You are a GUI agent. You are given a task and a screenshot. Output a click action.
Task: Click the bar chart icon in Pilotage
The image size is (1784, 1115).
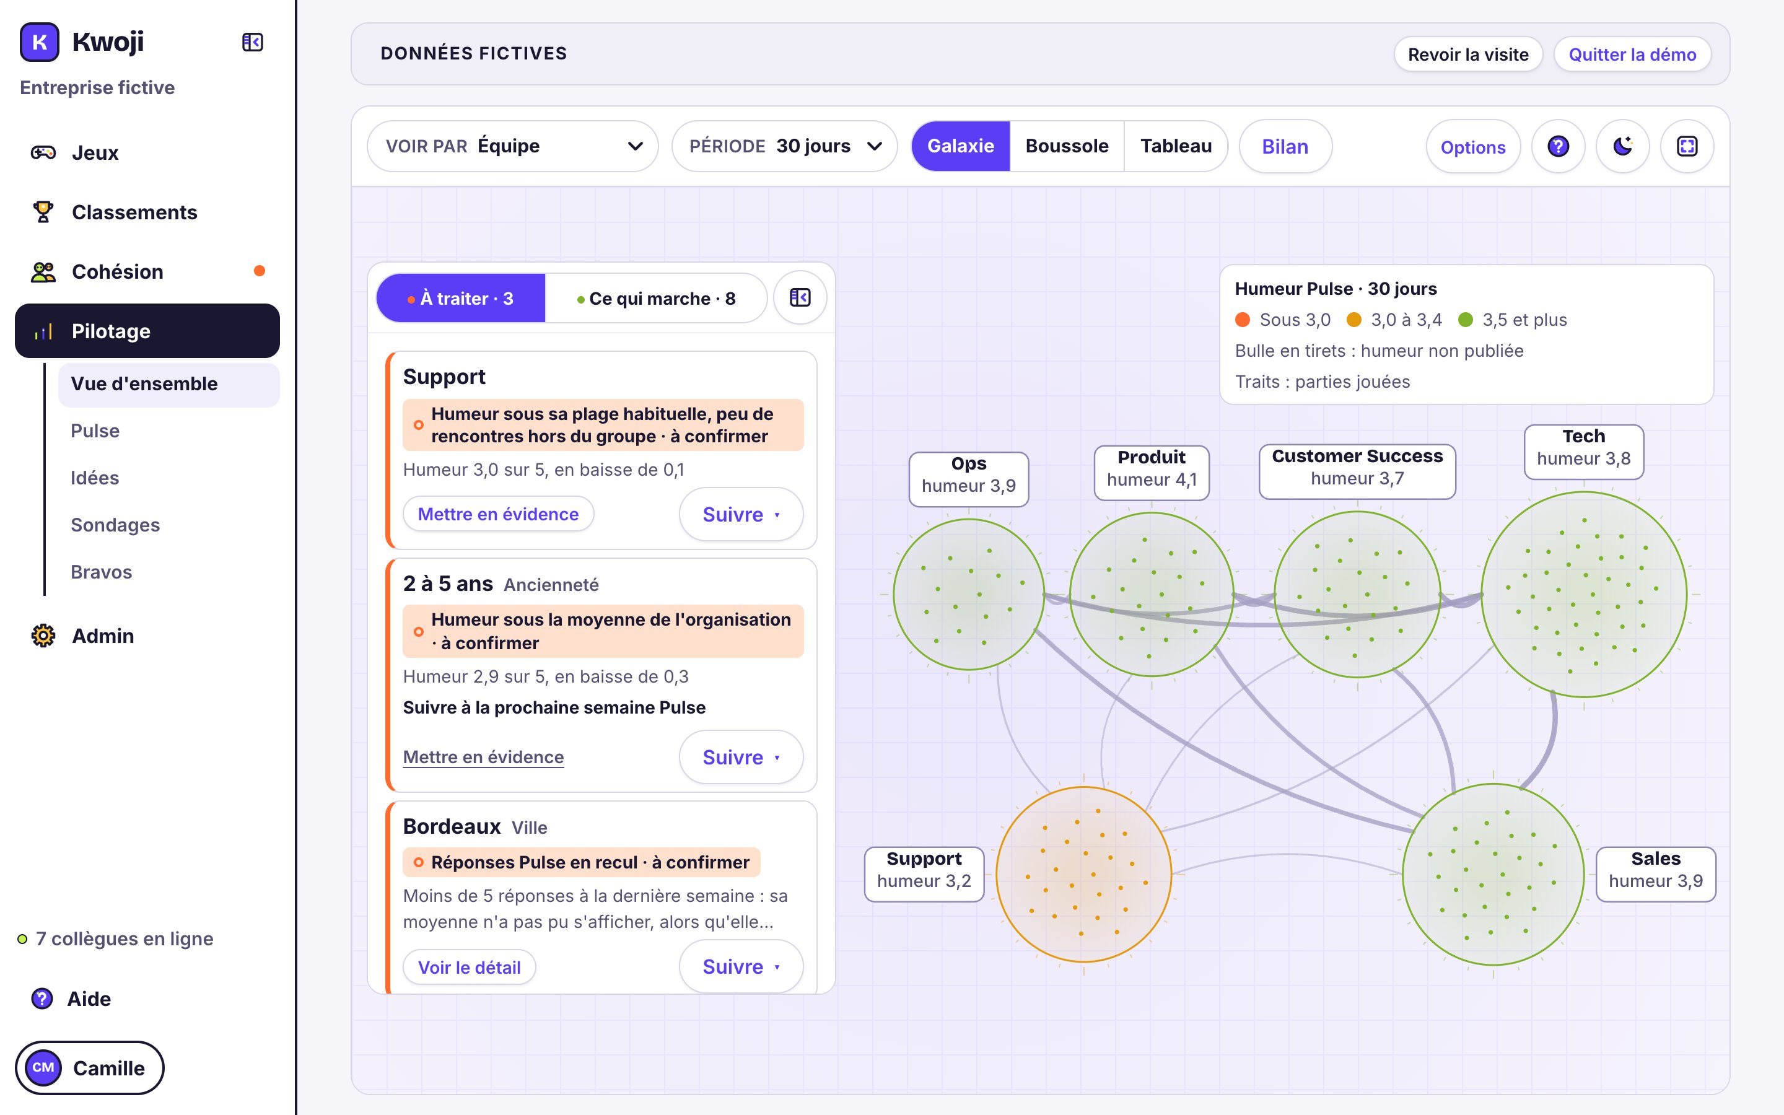pos(43,331)
